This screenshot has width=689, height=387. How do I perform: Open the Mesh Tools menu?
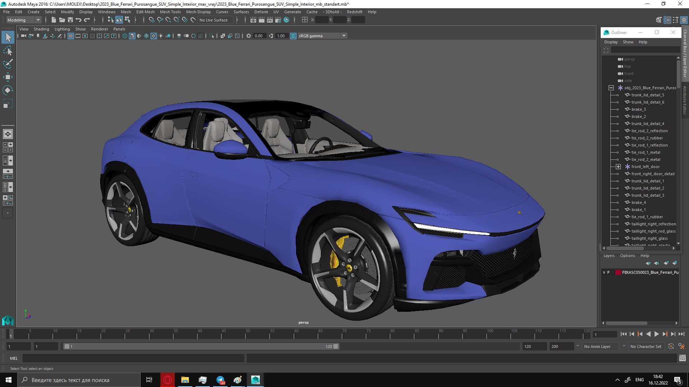point(170,12)
